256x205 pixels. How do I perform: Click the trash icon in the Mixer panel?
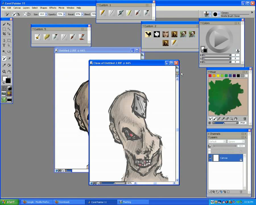[245, 119]
